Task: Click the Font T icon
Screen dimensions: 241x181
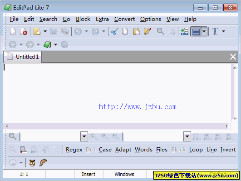Action: [215, 31]
